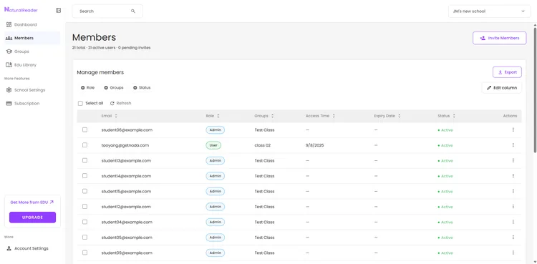Select Members in the sidebar
The width and height of the screenshot is (537, 264).
32,38
